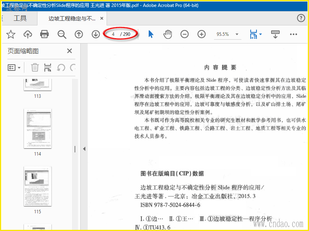Upload file to cloud icon
The image size is (309, 231).
(28, 34)
